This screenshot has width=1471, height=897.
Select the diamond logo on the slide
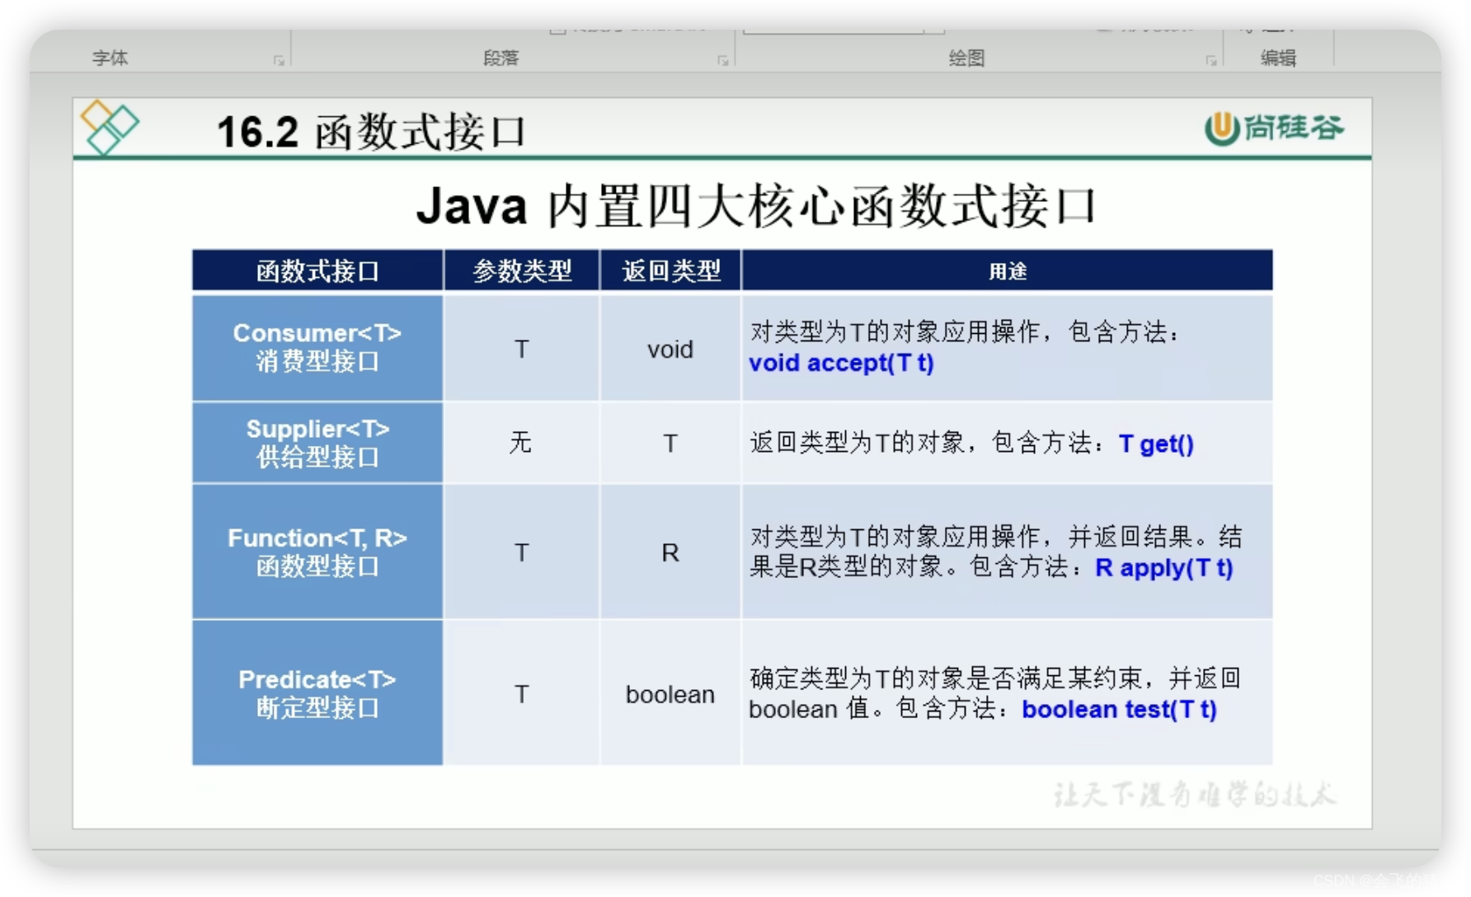click(x=110, y=127)
